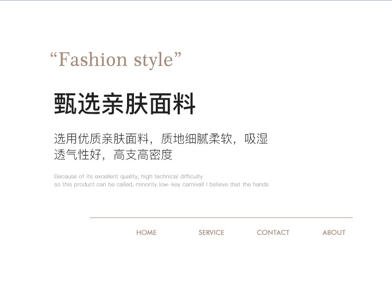Click the closing quotation mark after style

(178, 55)
